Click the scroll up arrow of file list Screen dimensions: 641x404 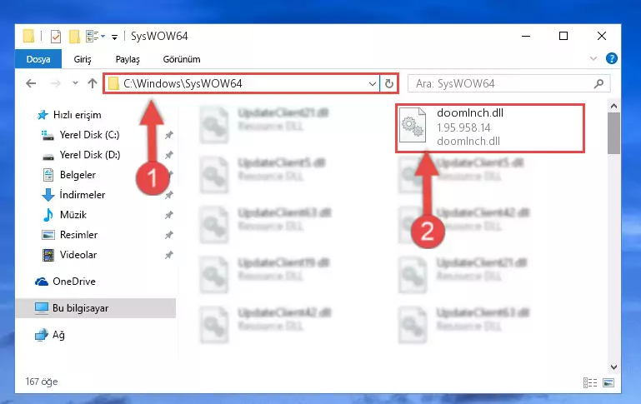[x=613, y=107]
